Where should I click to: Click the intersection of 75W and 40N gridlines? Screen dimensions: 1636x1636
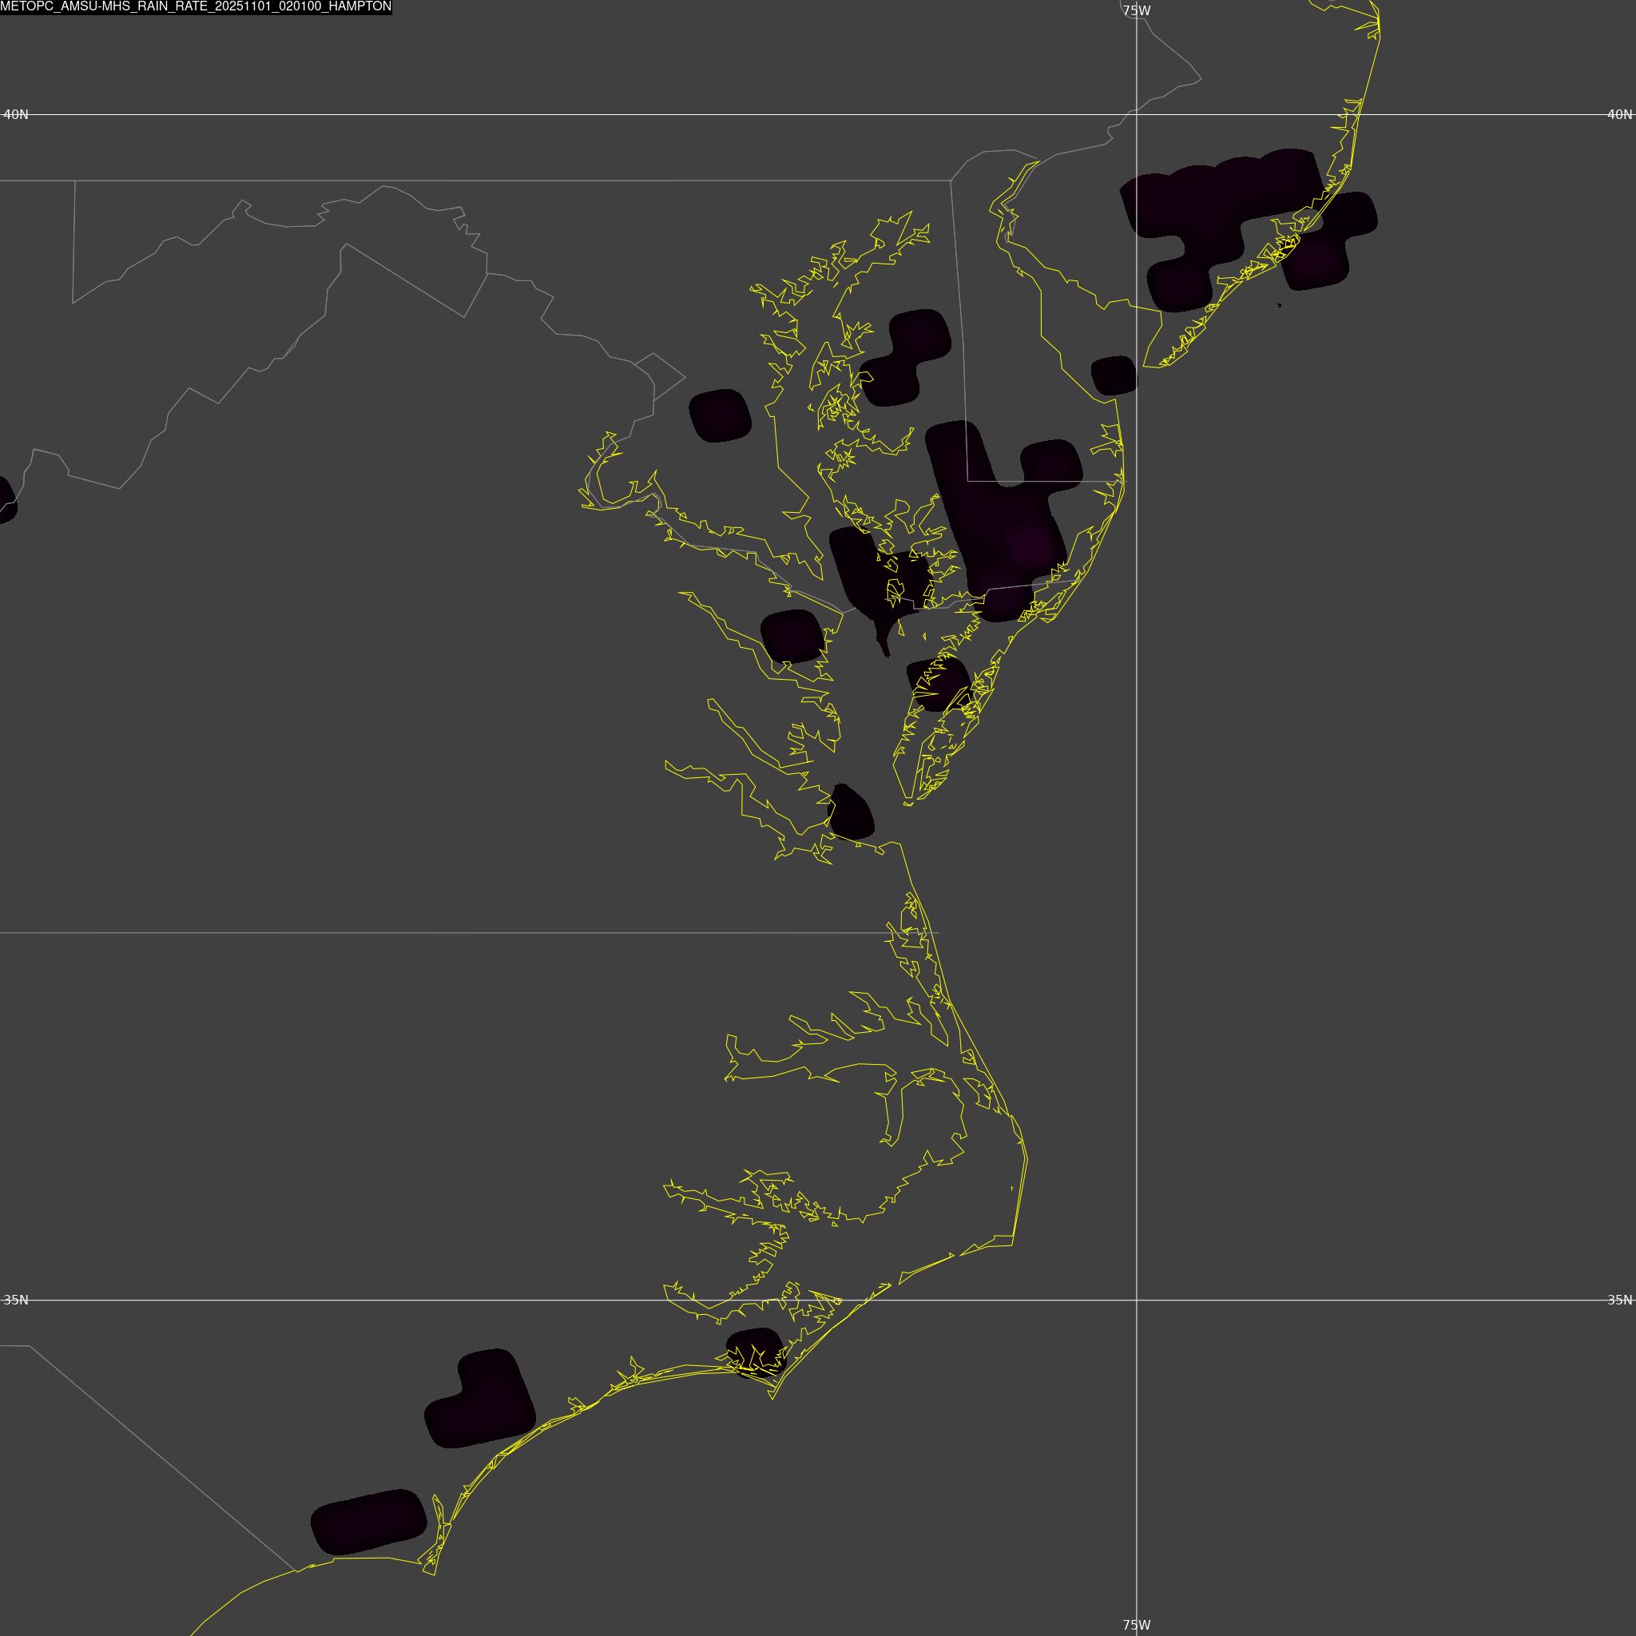pyautogui.click(x=1137, y=114)
